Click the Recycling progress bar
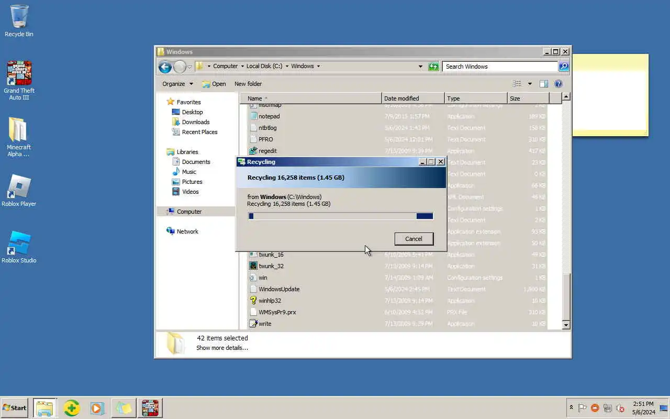The width and height of the screenshot is (670, 419). click(x=341, y=216)
